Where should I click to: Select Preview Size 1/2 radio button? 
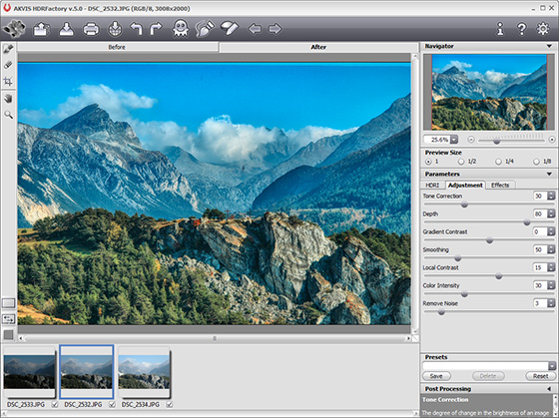[461, 162]
